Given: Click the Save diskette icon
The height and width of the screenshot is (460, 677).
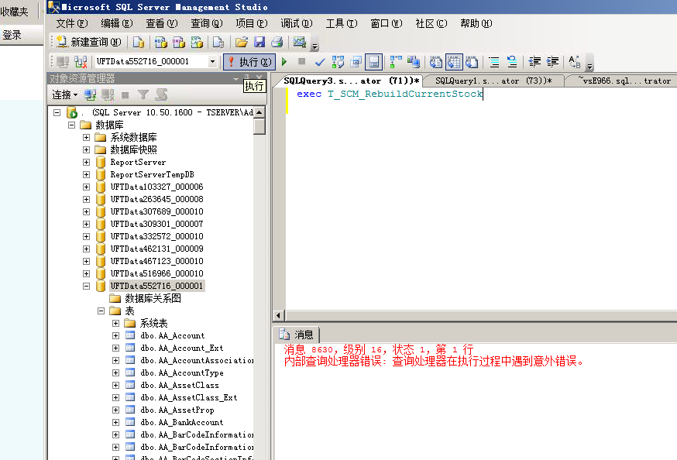Looking at the screenshot, I should tap(259, 42).
